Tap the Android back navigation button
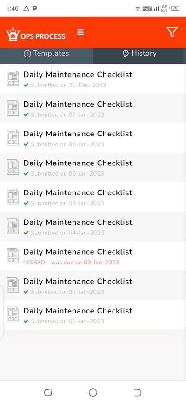Screen dimensions: 186x405 point(138,392)
